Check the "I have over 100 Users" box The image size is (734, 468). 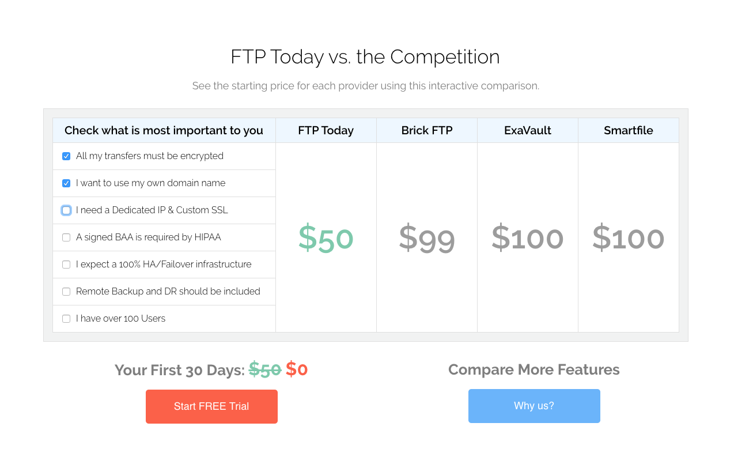66,319
